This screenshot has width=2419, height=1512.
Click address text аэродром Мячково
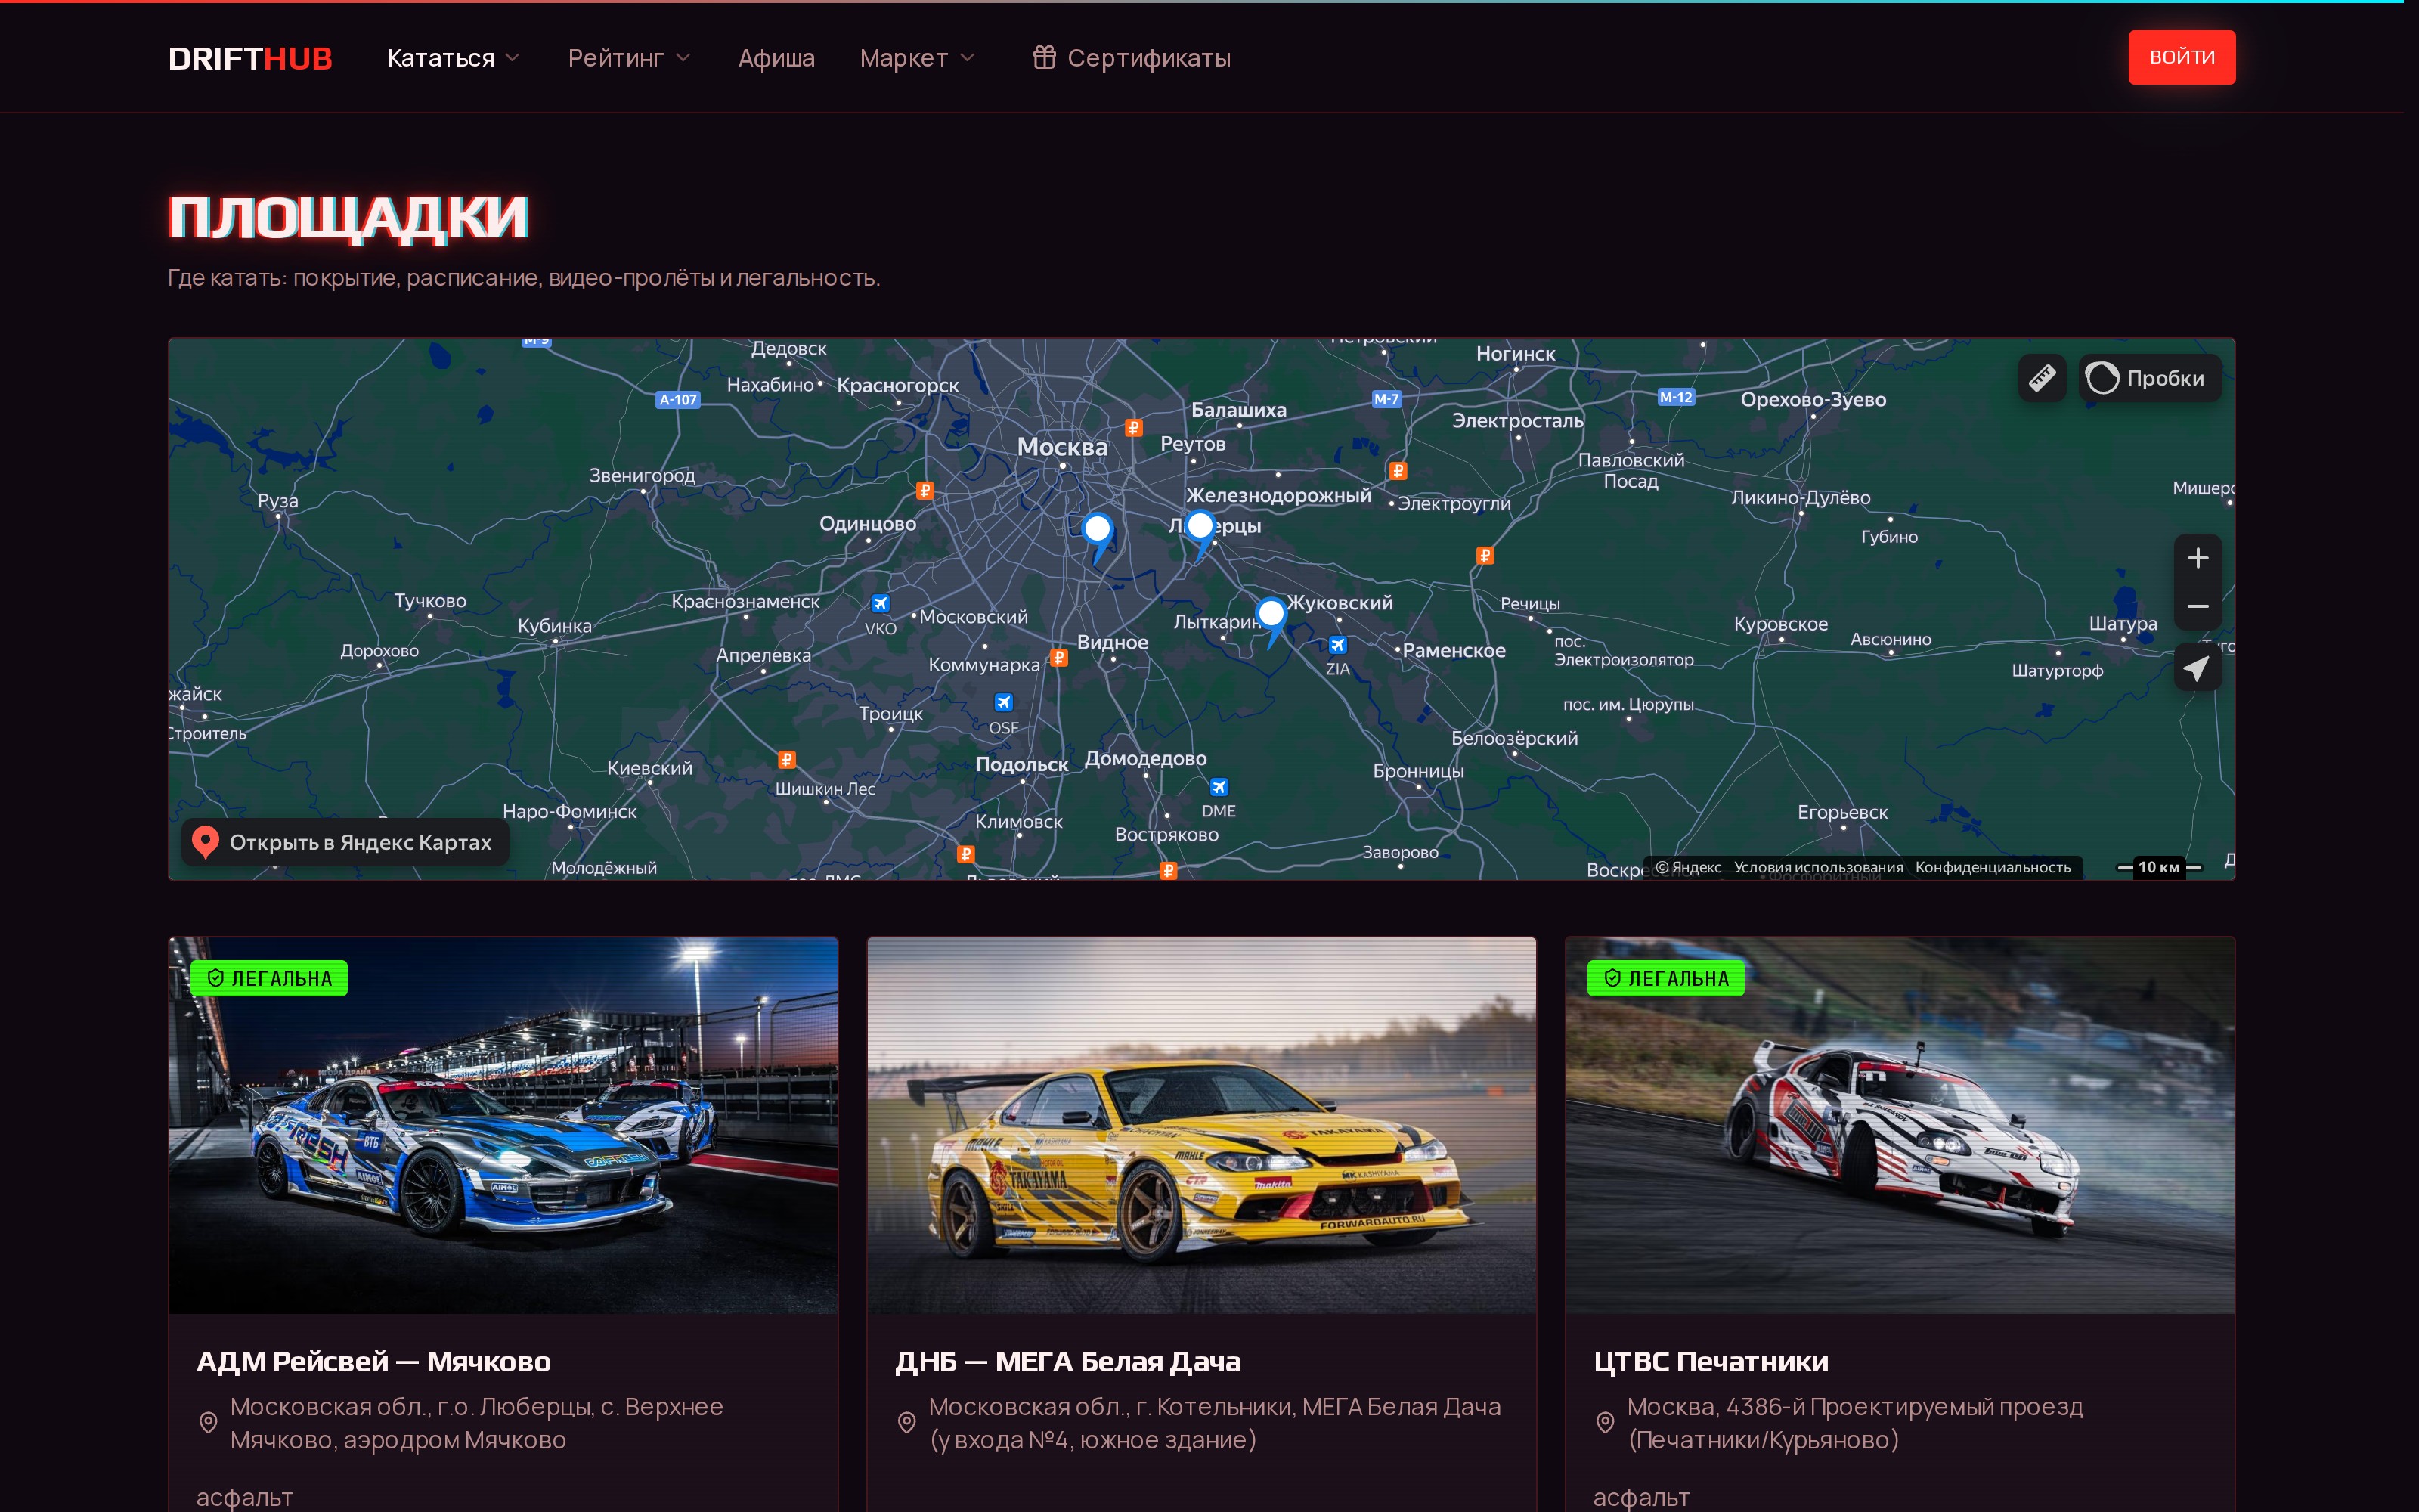[455, 1440]
